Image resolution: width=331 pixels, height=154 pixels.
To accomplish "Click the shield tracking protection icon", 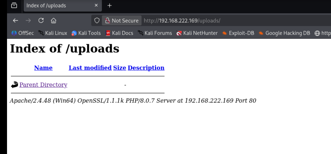I will (97, 21).
